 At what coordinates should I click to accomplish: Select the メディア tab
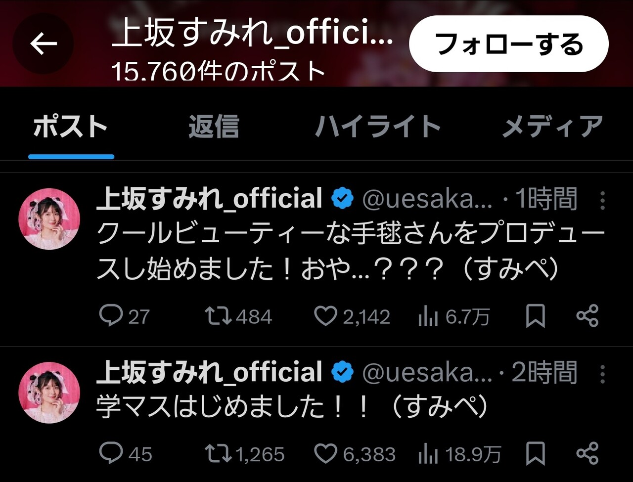pyautogui.click(x=552, y=127)
